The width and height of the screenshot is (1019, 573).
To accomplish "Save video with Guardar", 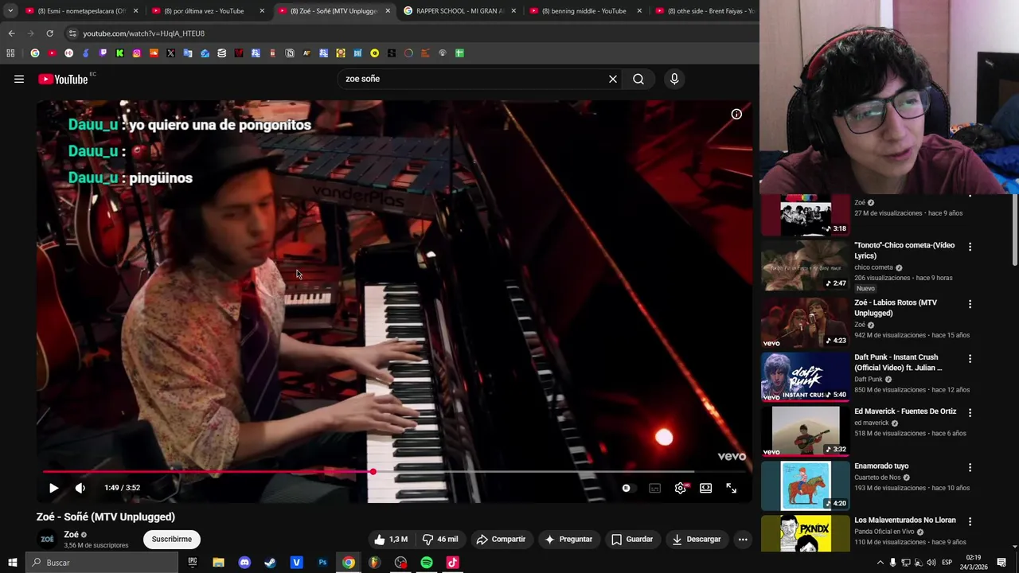I will (x=632, y=539).
